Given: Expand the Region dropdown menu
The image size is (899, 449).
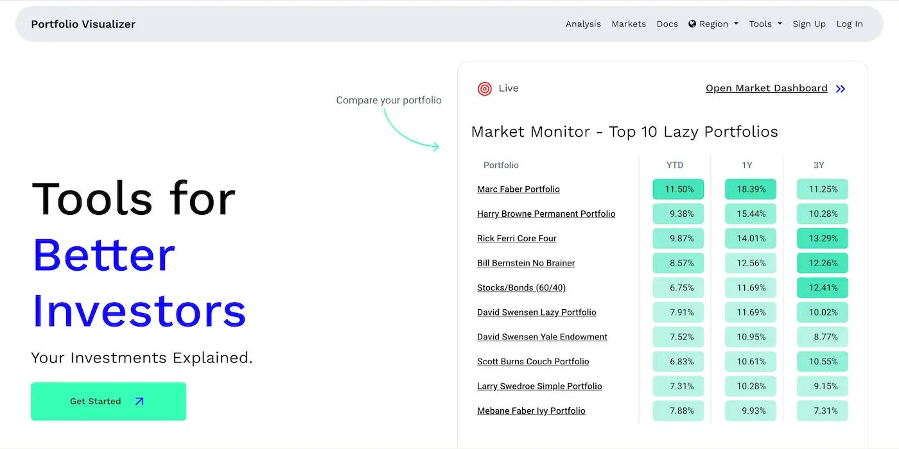Looking at the screenshot, I should [x=713, y=24].
